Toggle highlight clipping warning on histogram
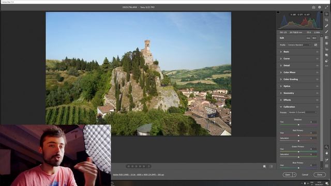The width and height of the screenshot is (331, 186). point(322,12)
